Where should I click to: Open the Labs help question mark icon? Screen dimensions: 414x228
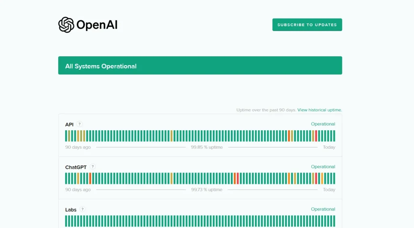tap(82, 209)
